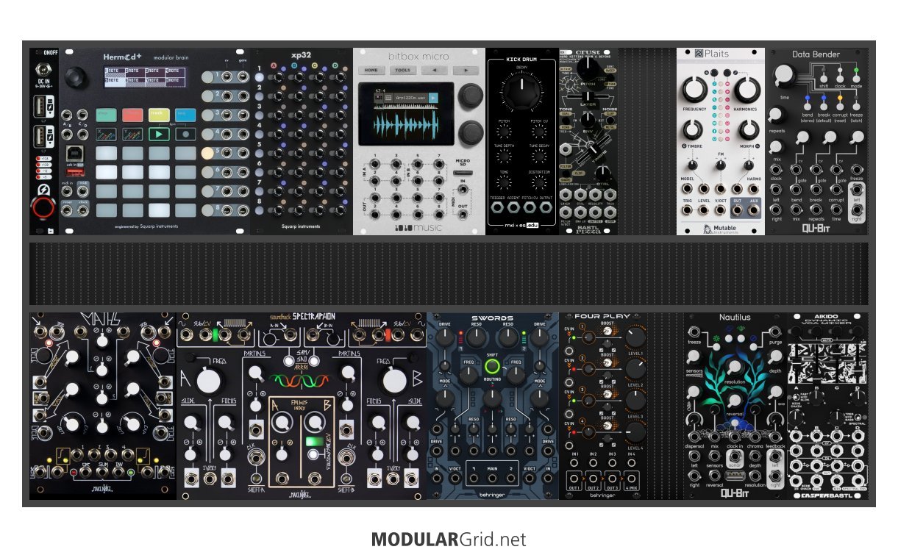
Task: Turn the Four Play LEVEL 2 knob
Action: tap(635, 370)
